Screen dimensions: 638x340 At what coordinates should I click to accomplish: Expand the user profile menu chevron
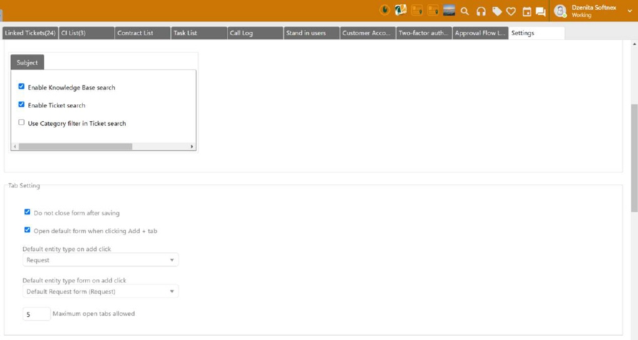click(x=629, y=11)
